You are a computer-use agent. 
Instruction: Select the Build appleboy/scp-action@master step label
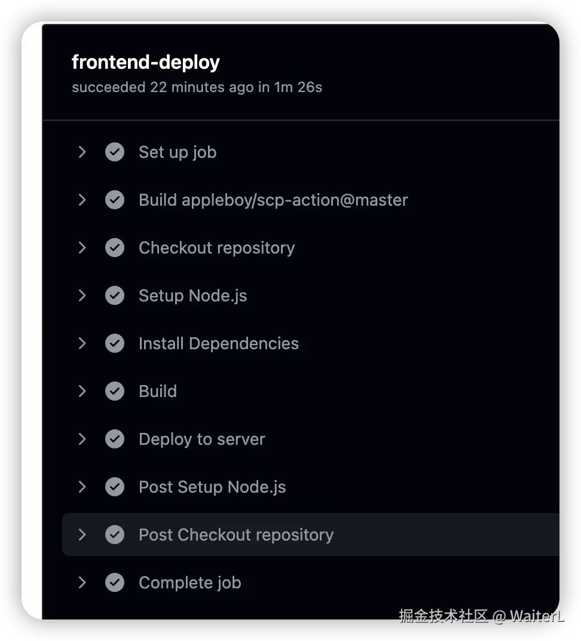point(273,200)
